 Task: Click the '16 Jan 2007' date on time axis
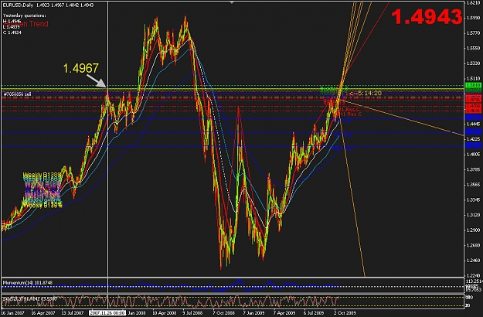pos(12,313)
